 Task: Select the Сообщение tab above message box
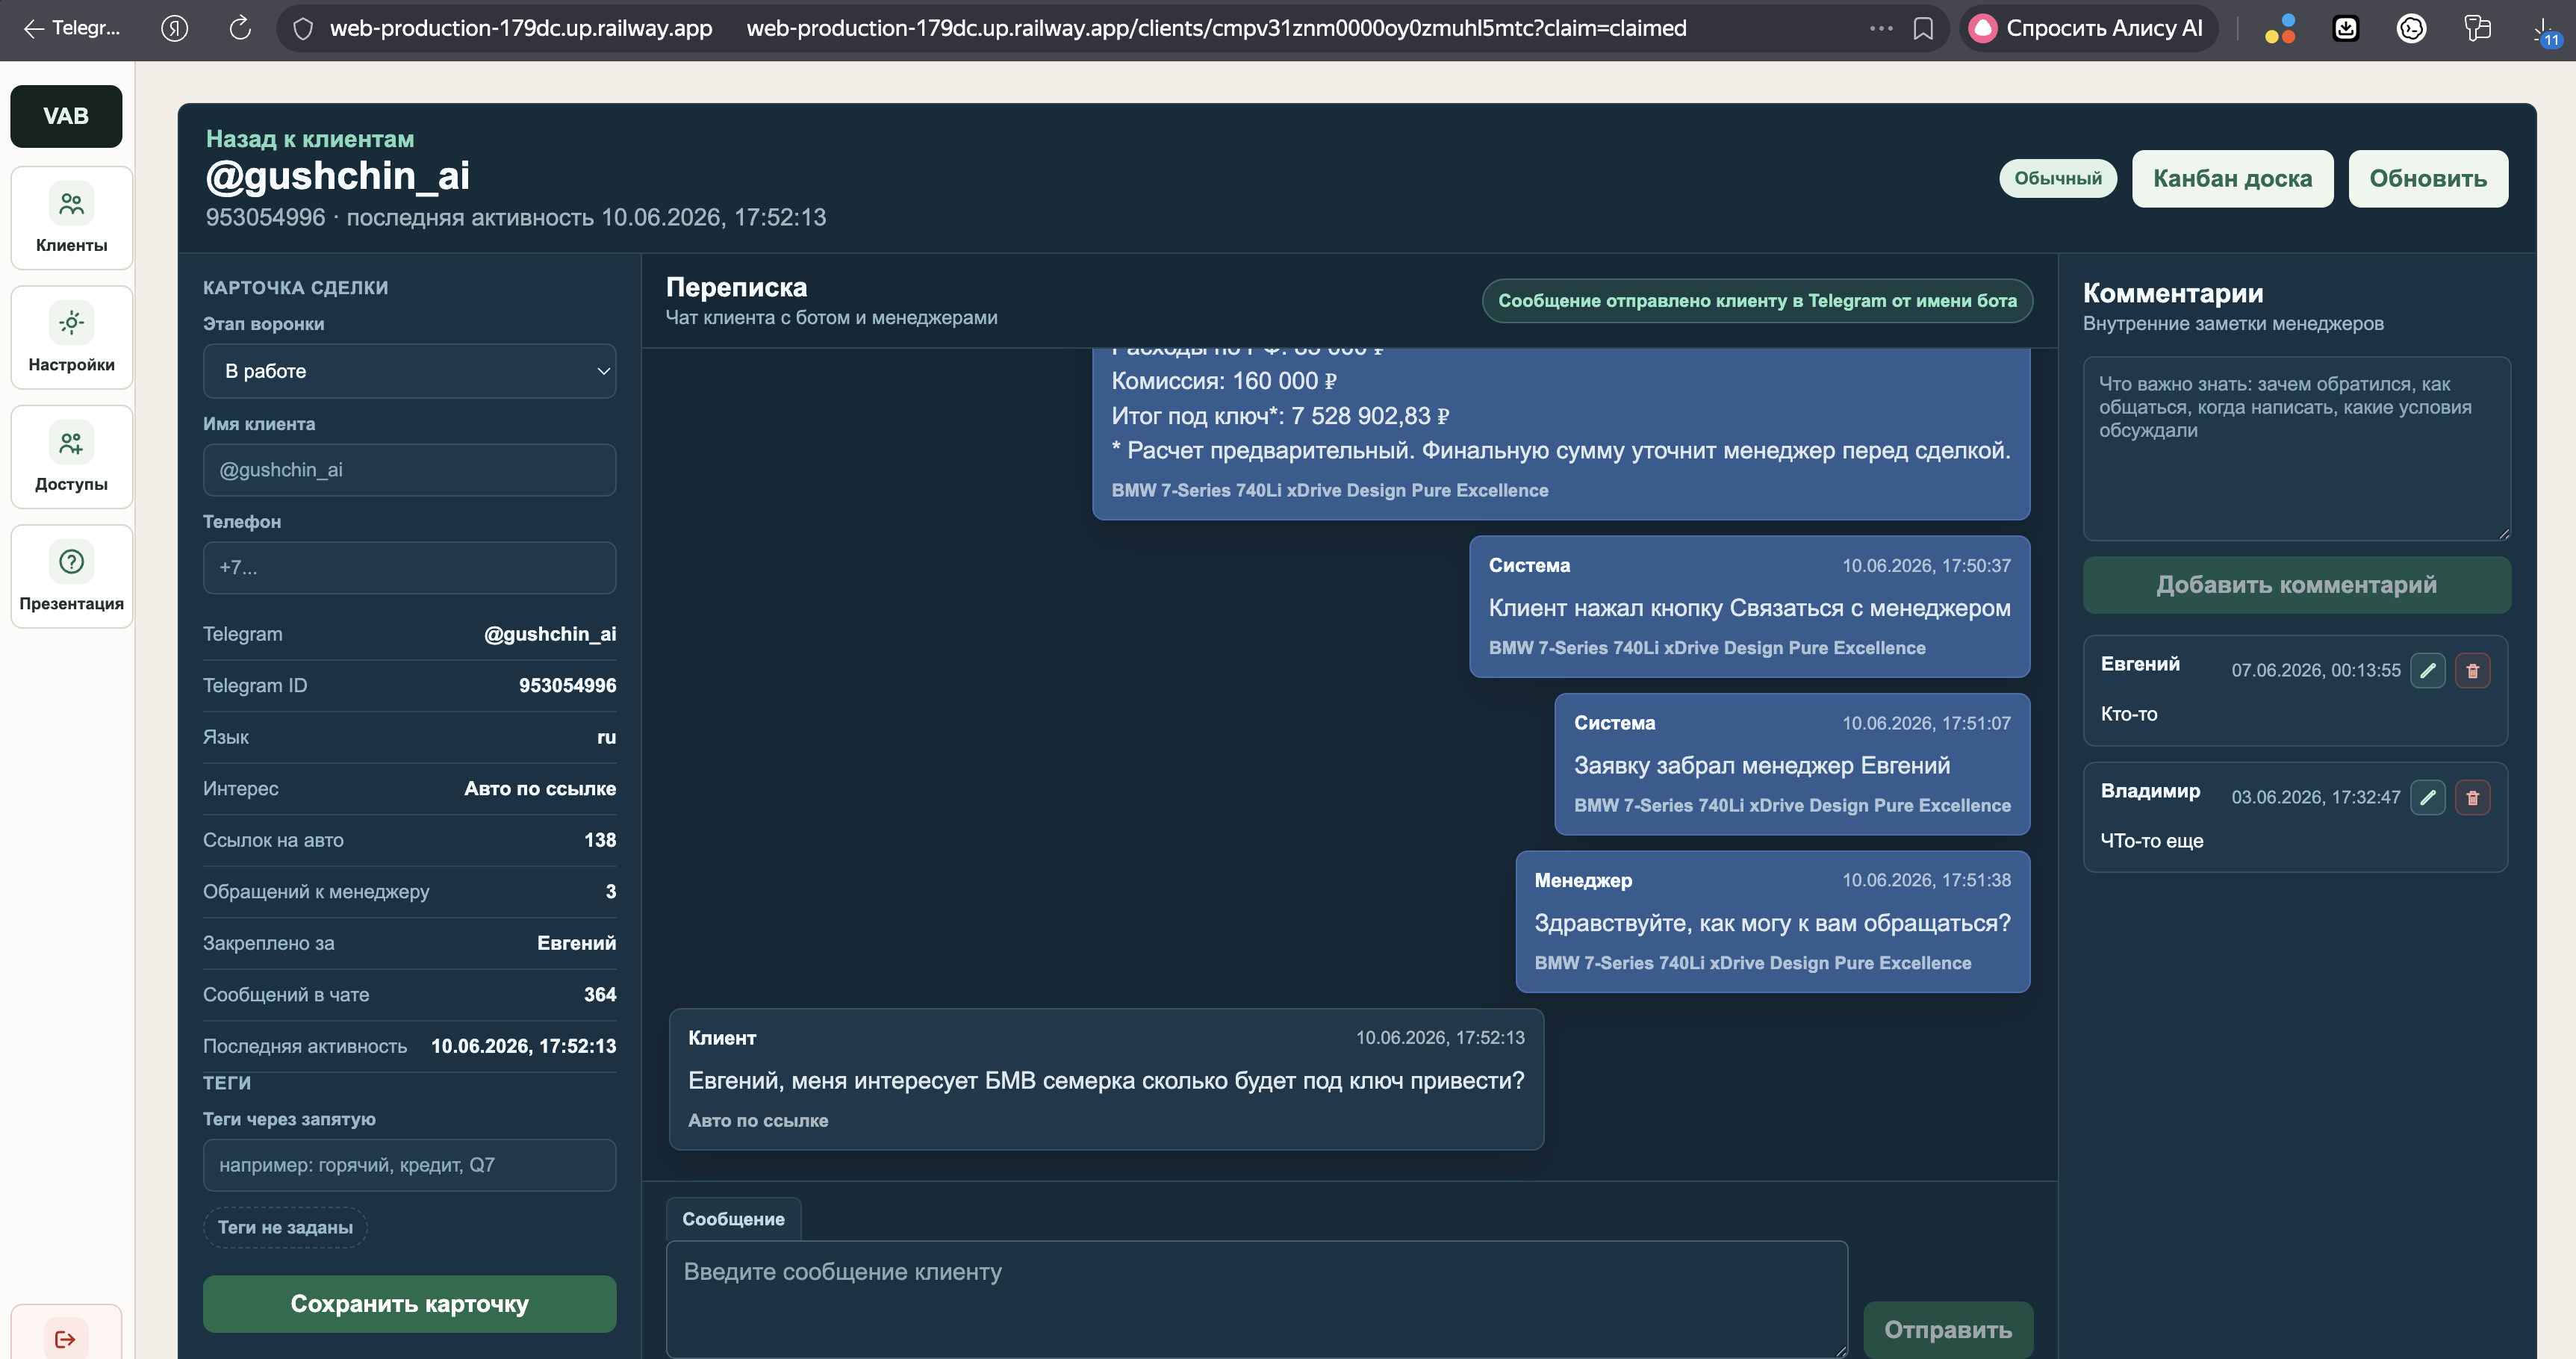pos(733,1218)
